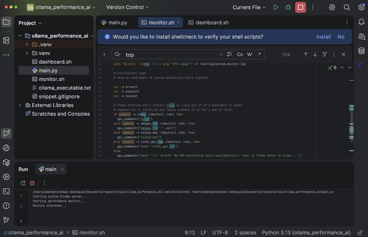This screenshot has width=368, height=237.
Task: Go to line via 6:12 position indicator
Action: pos(190,233)
